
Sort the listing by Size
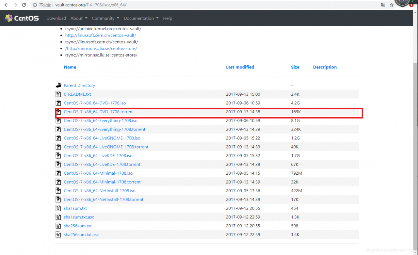pyautogui.click(x=295, y=67)
